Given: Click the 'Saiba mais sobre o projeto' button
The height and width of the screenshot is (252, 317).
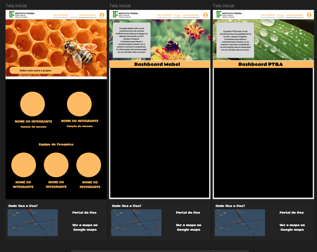Looking at the screenshot, I should (36, 70).
